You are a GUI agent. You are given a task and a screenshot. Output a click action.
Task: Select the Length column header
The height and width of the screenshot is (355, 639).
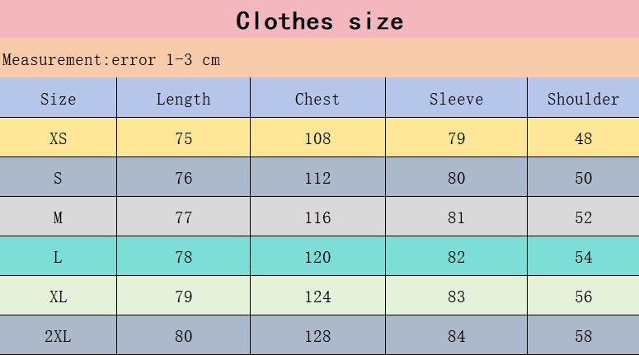[x=183, y=99]
